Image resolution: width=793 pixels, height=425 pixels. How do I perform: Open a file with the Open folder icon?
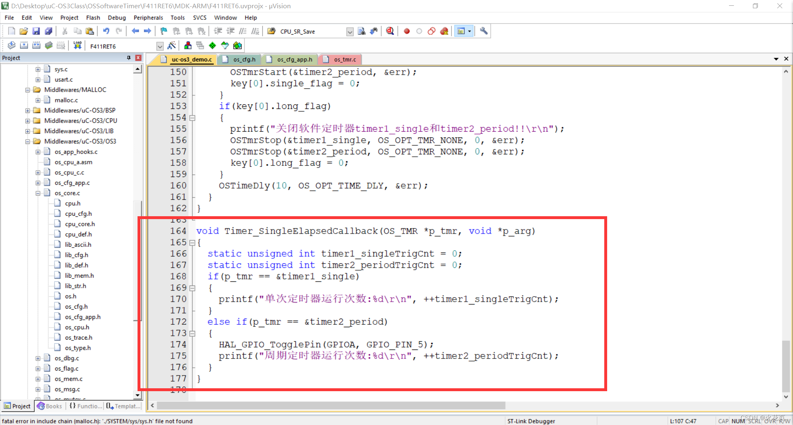tap(24, 31)
